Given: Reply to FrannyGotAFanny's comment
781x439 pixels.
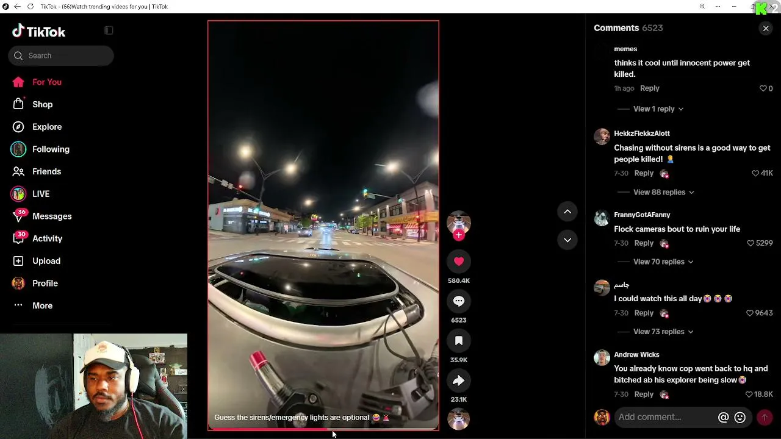Looking at the screenshot, I should point(644,243).
